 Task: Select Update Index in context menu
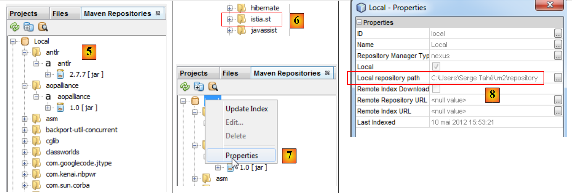[x=247, y=109]
